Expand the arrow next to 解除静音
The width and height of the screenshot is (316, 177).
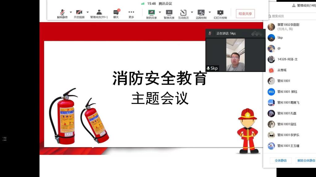pyautogui.click(x=71, y=12)
